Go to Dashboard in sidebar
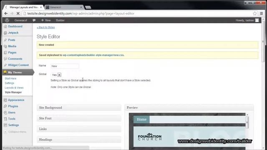 (15, 26)
